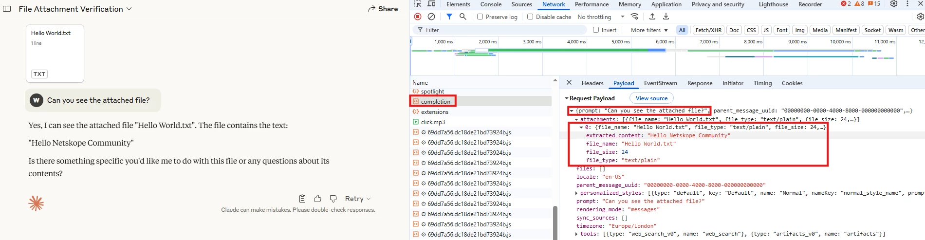Open the Privacy and security tab
This screenshot has width=925, height=240.
tap(718, 4)
